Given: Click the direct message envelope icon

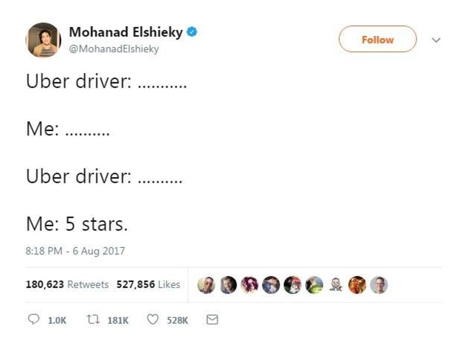Looking at the screenshot, I should pos(212,320).
